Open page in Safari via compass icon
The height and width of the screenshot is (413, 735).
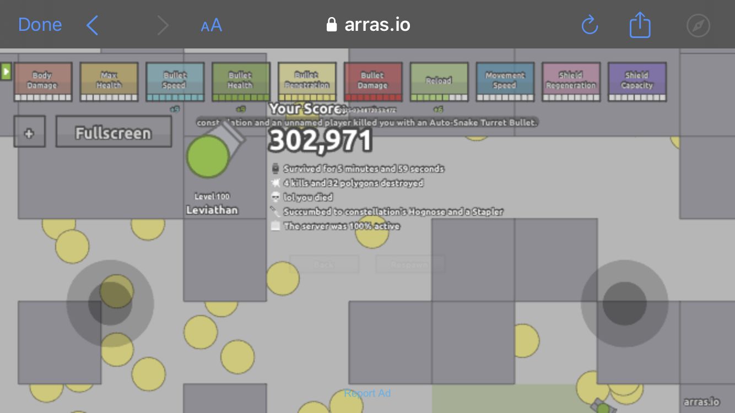[x=698, y=25]
